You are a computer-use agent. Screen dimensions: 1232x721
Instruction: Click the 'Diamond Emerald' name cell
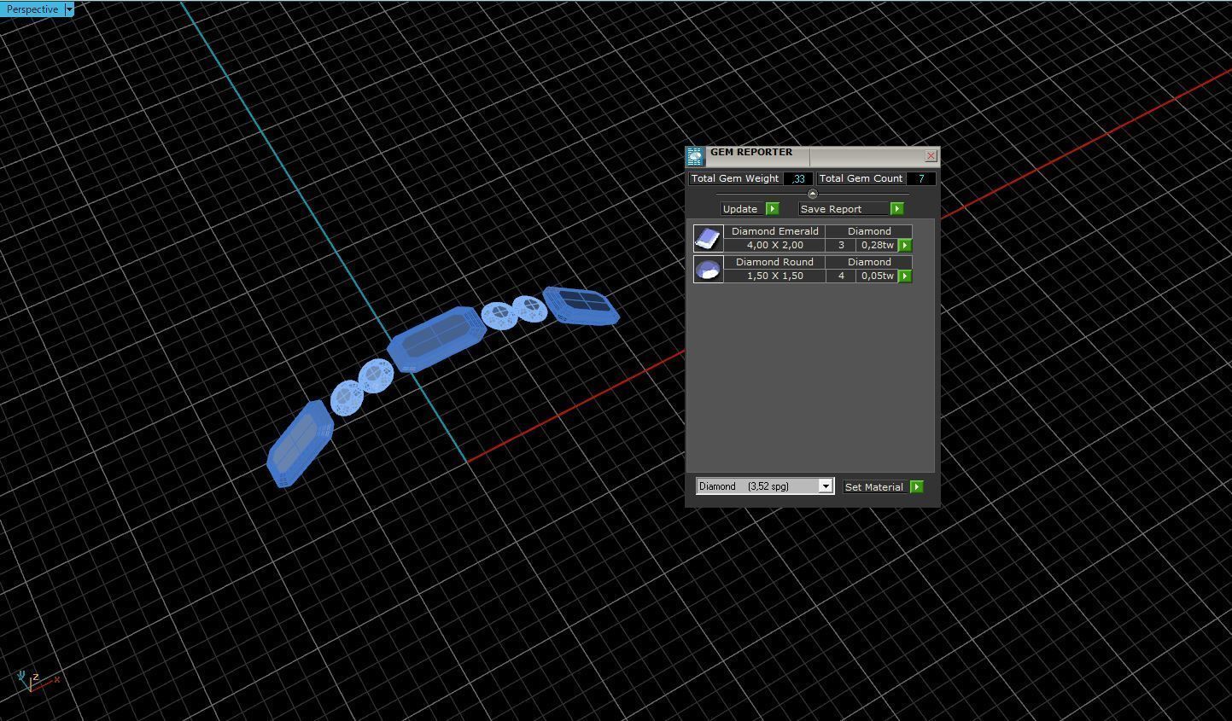775,231
